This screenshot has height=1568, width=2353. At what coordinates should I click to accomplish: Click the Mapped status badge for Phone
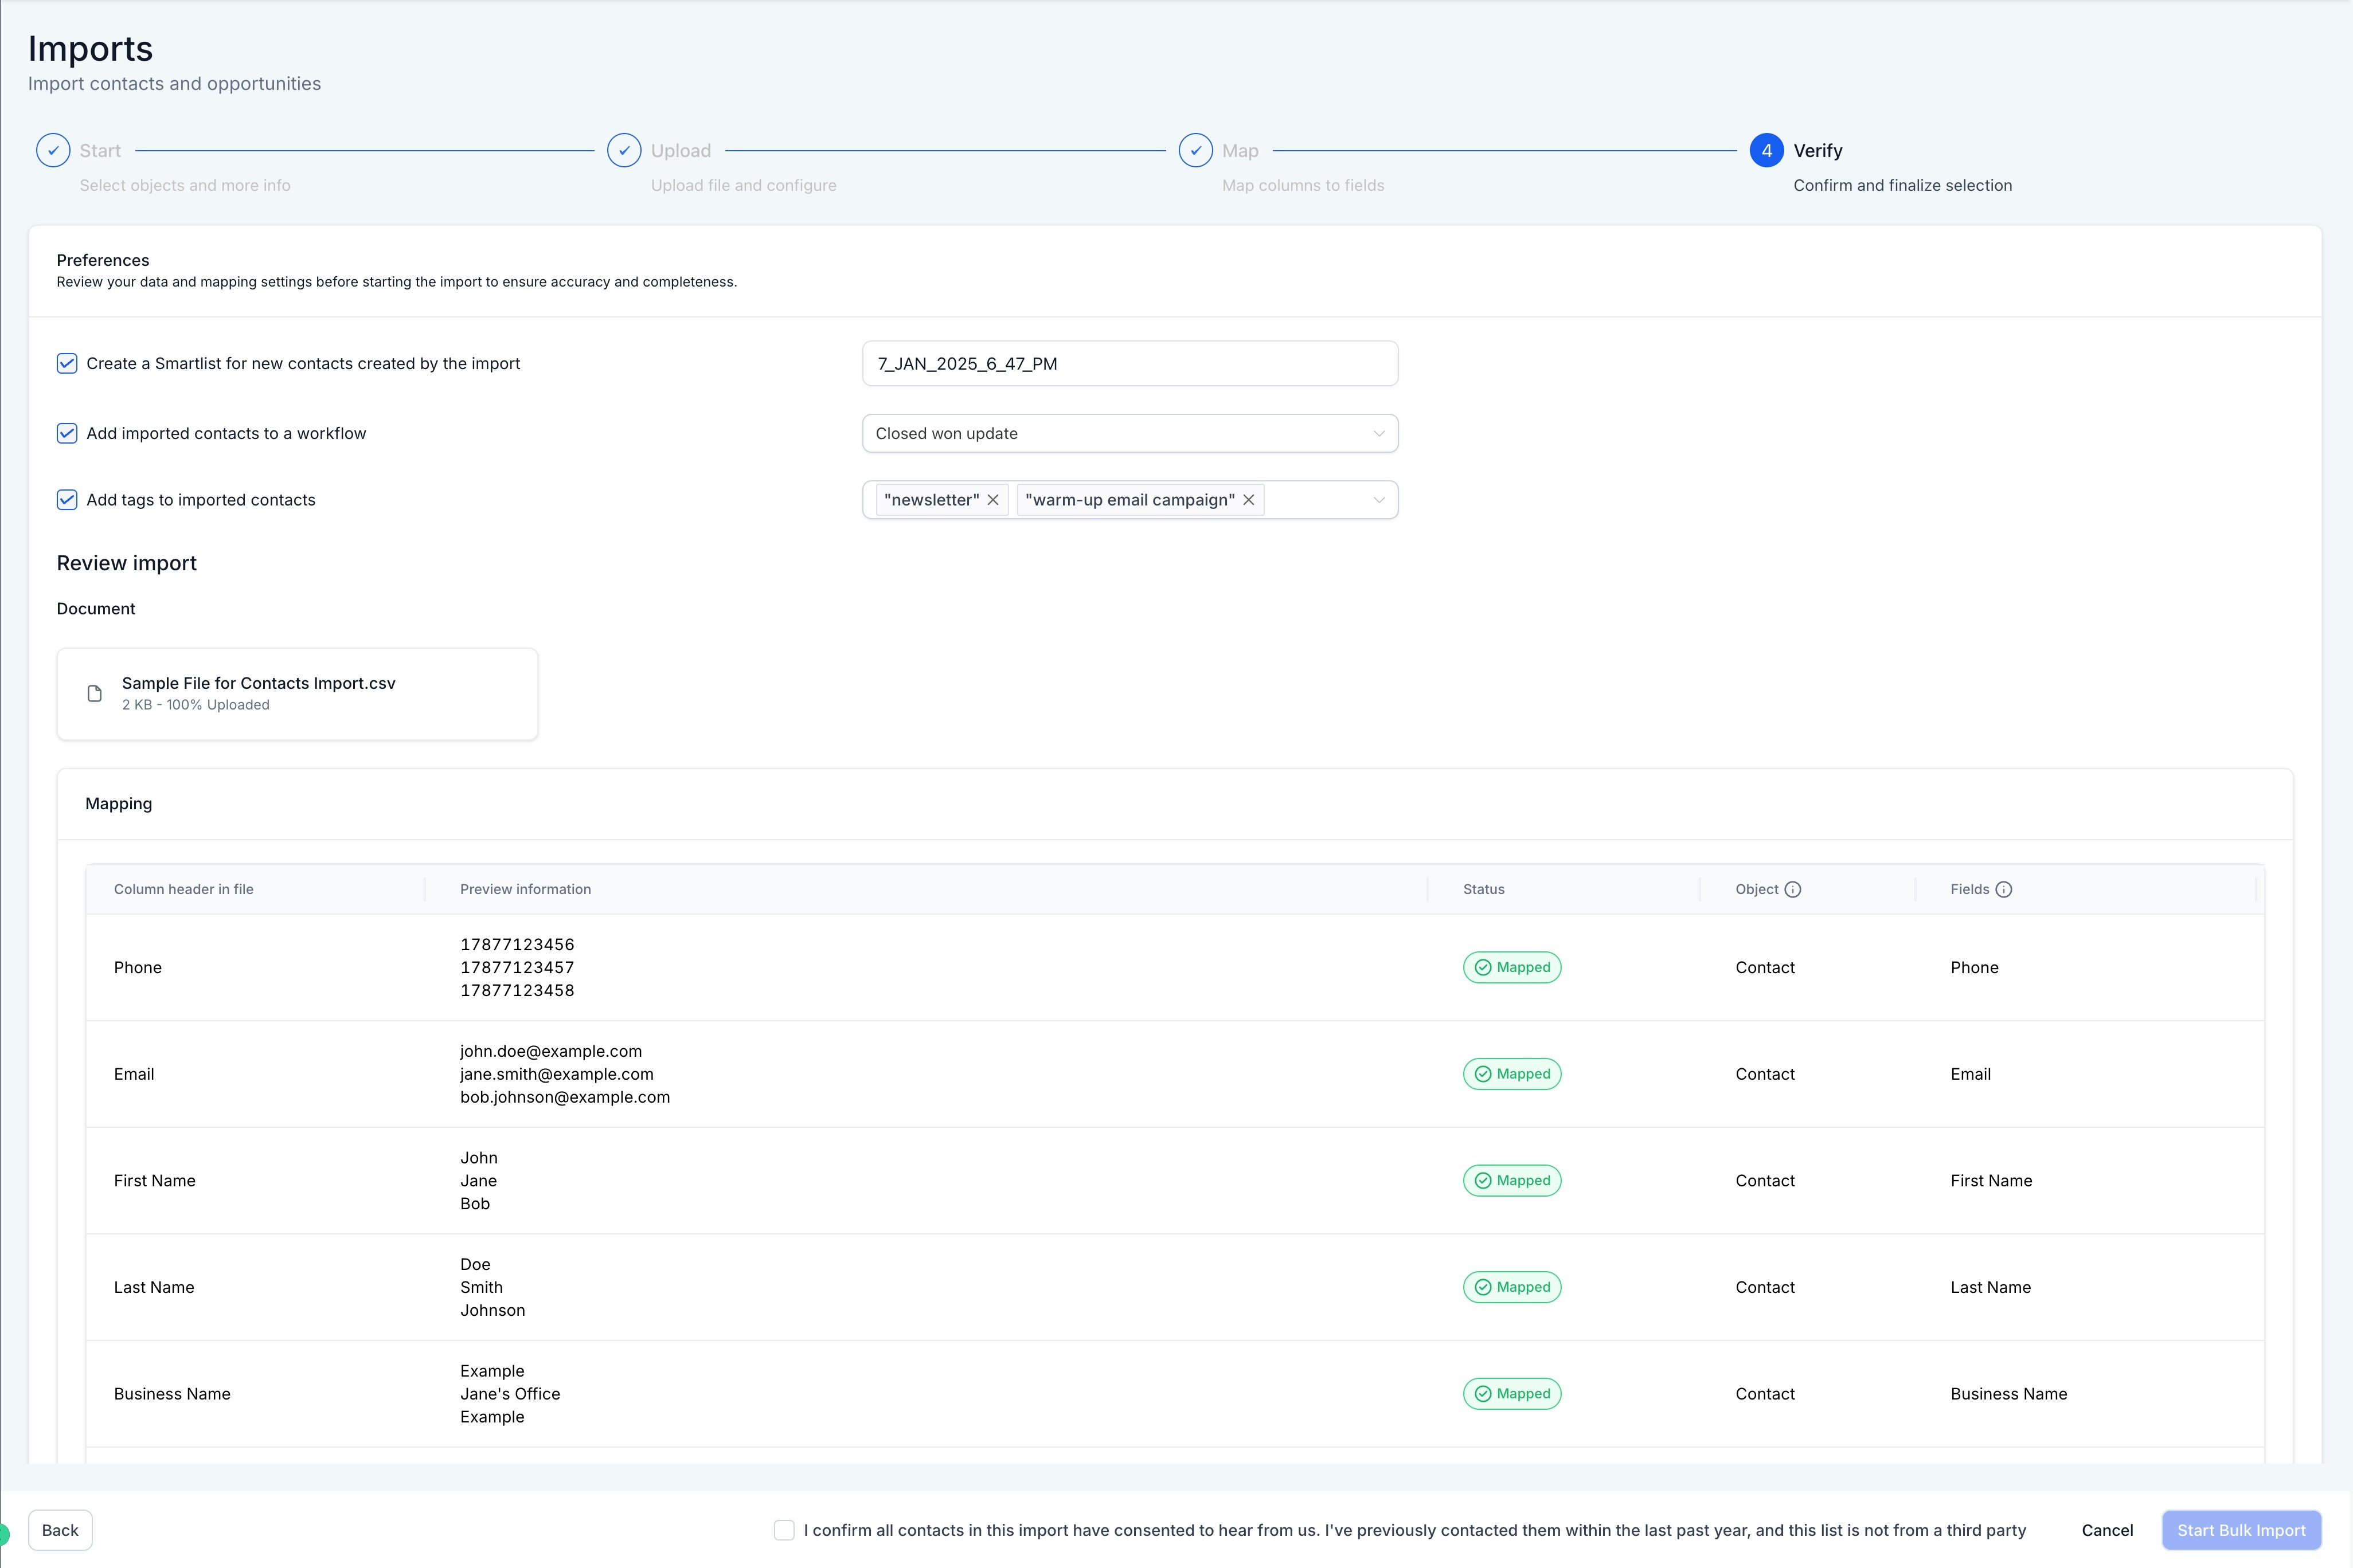[x=1512, y=967]
